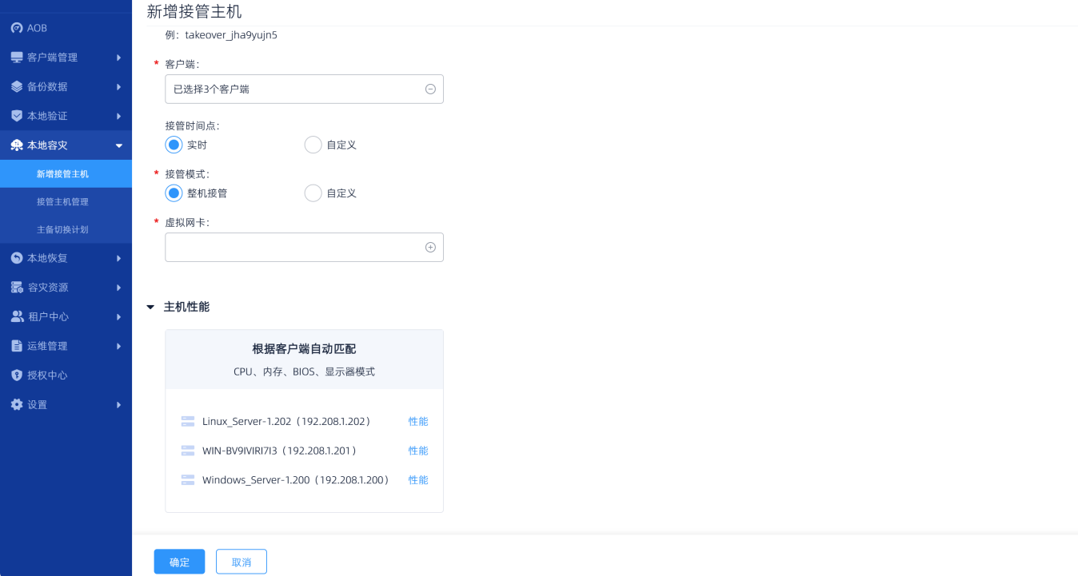Open the 客户端 selection dropdown
The width and height of the screenshot is (1078, 576).
304,89
